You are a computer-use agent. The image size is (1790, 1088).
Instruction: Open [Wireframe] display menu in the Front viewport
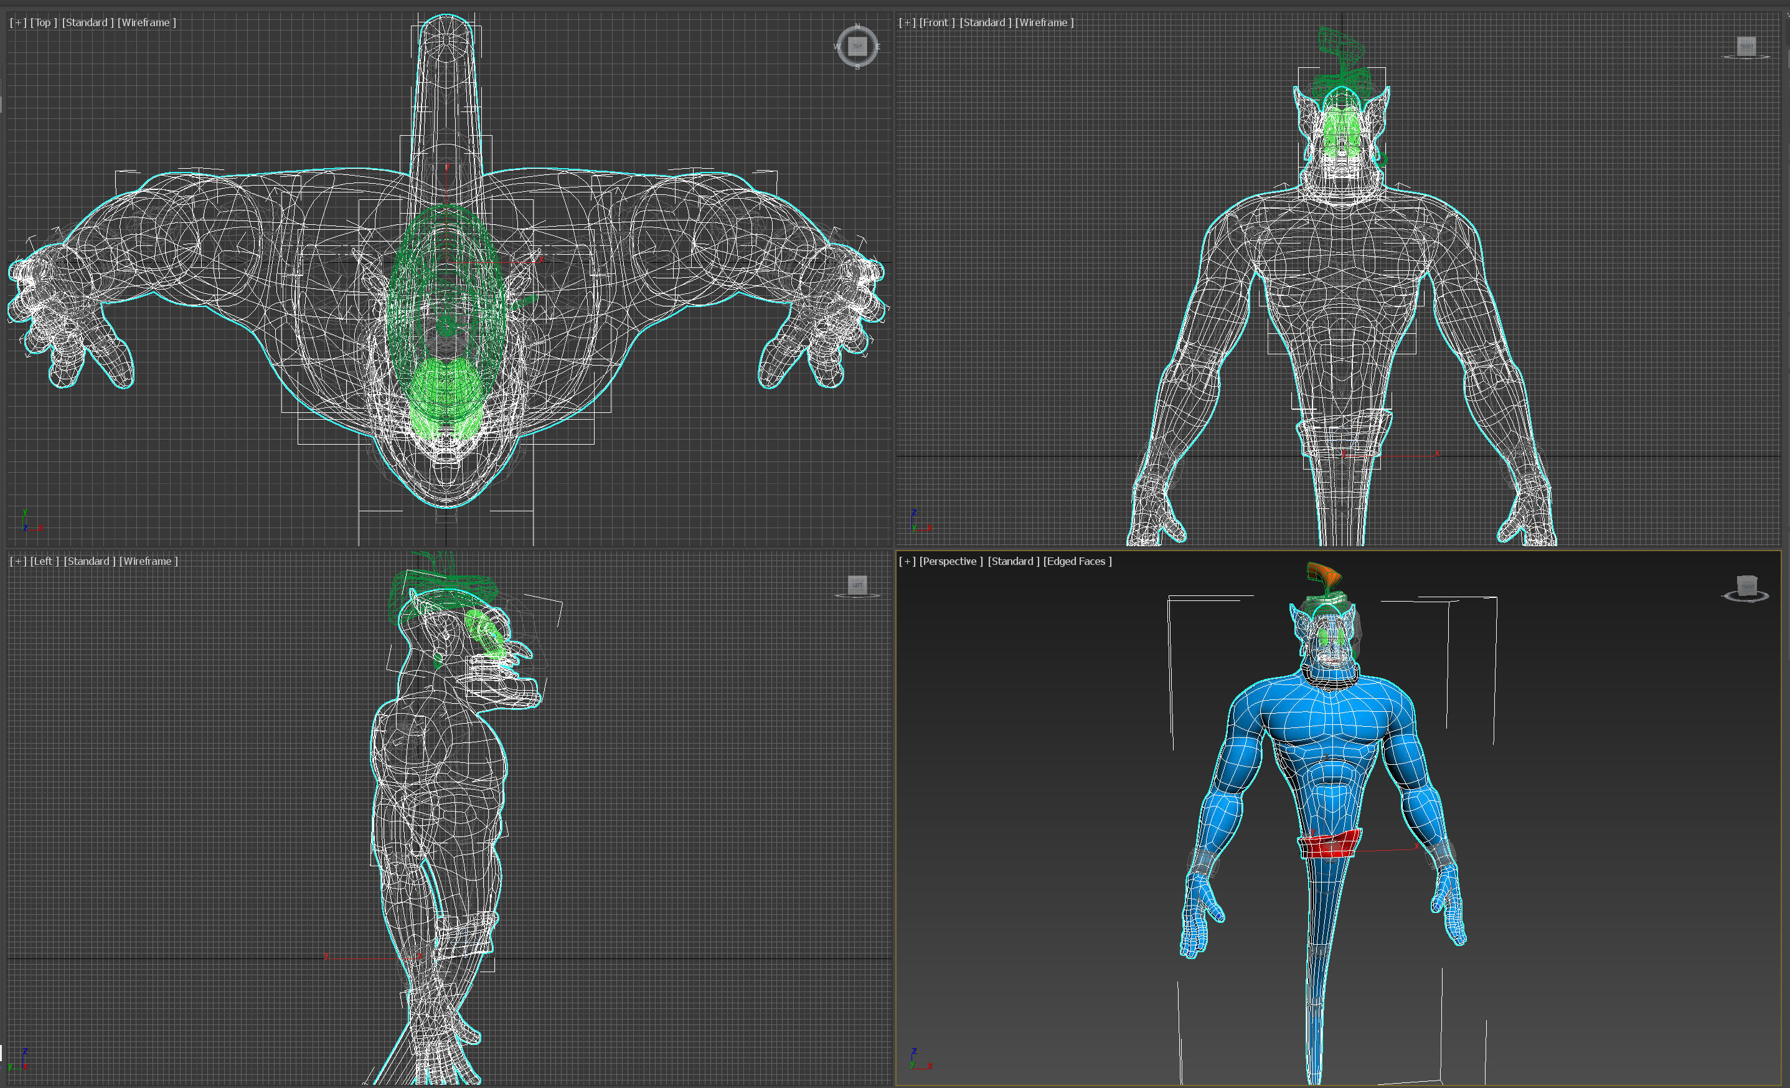click(x=1045, y=22)
